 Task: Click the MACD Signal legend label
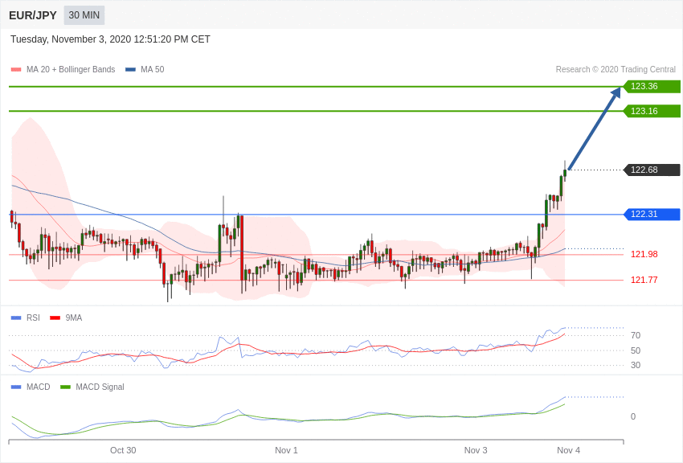(100, 387)
